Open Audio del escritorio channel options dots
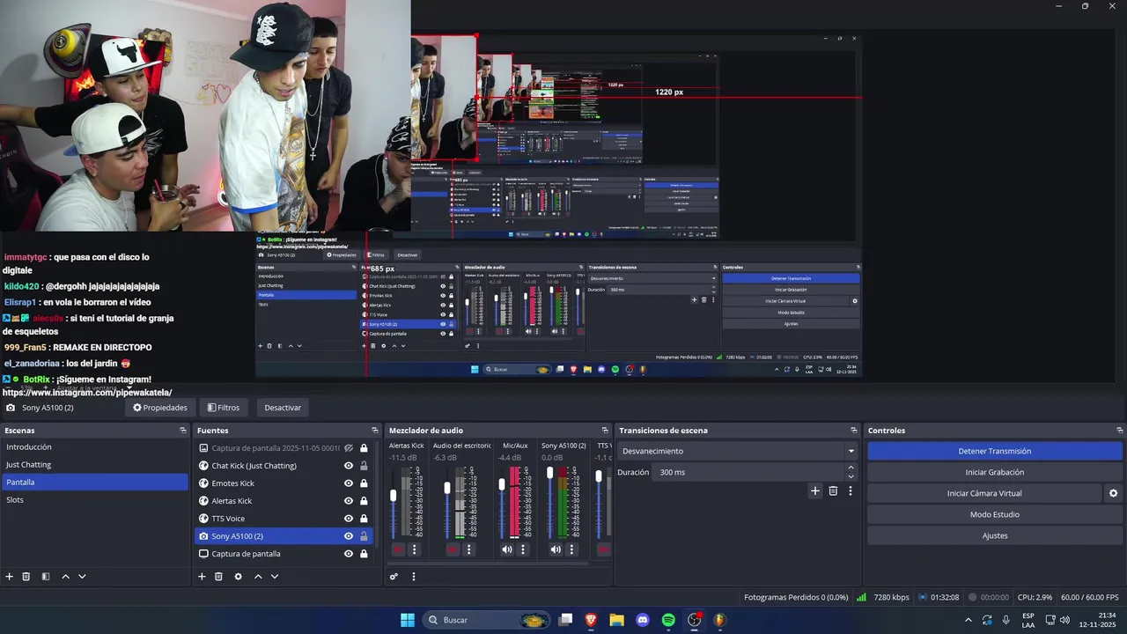The height and width of the screenshot is (634, 1127). click(468, 549)
